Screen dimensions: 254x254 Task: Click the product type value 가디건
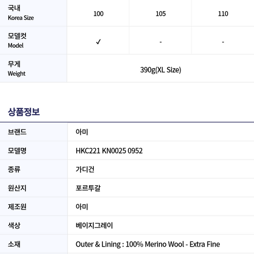85,169
